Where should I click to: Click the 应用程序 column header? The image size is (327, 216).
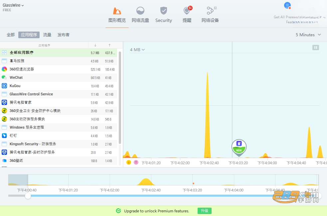pos(44,45)
